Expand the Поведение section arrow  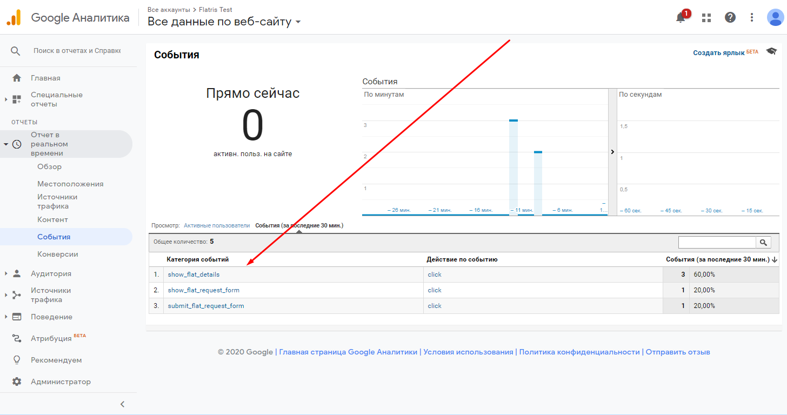pyautogui.click(x=6, y=317)
